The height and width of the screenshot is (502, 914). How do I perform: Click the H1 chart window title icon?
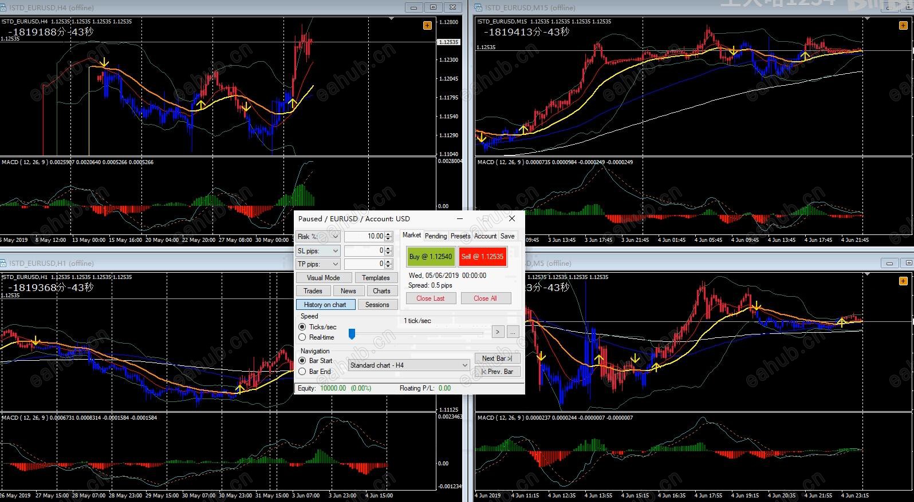click(4, 263)
